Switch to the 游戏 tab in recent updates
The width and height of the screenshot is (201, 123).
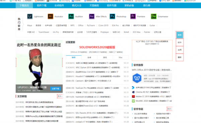[105, 57]
